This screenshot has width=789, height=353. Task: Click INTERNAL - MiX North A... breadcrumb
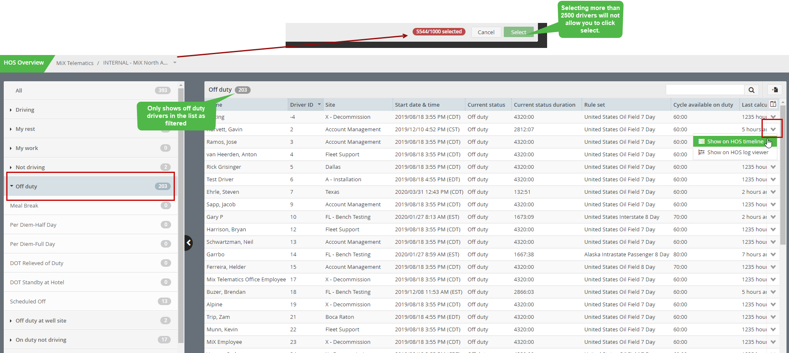point(135,63)
